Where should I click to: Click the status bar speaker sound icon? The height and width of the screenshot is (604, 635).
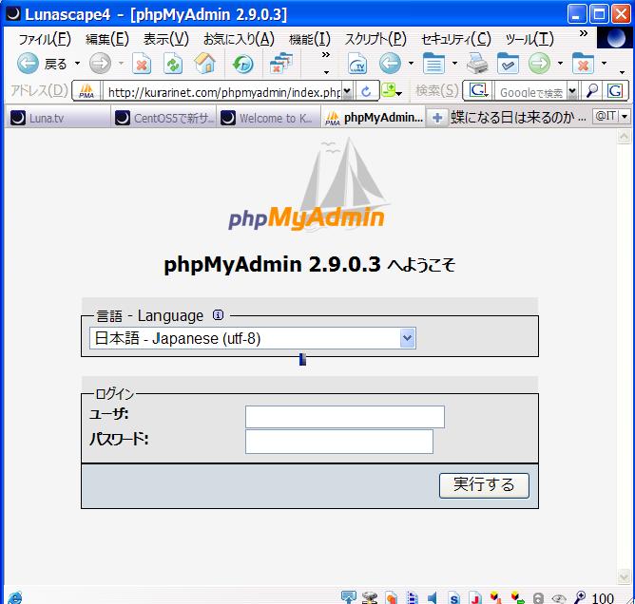(433, 597)
